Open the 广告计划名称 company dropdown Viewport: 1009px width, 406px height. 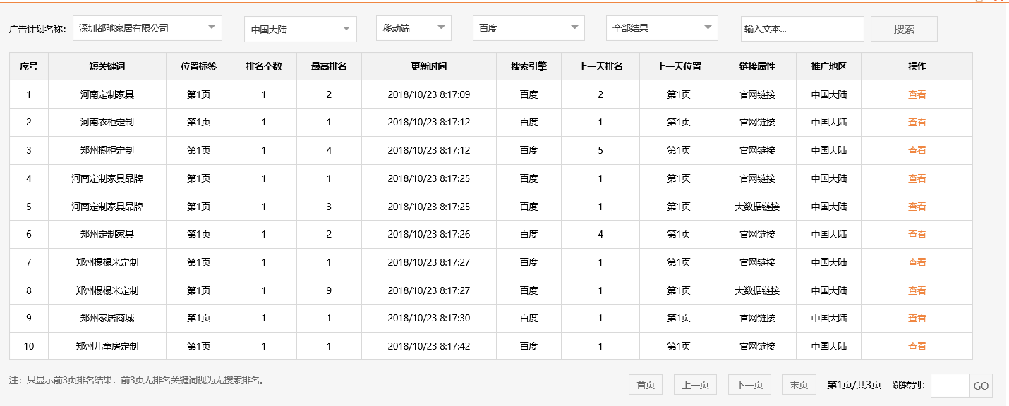click(x=147, y=28)
